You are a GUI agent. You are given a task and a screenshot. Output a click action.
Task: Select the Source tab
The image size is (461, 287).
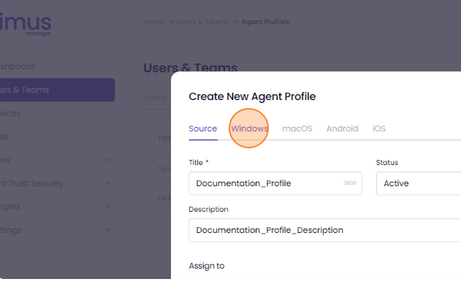203,129
